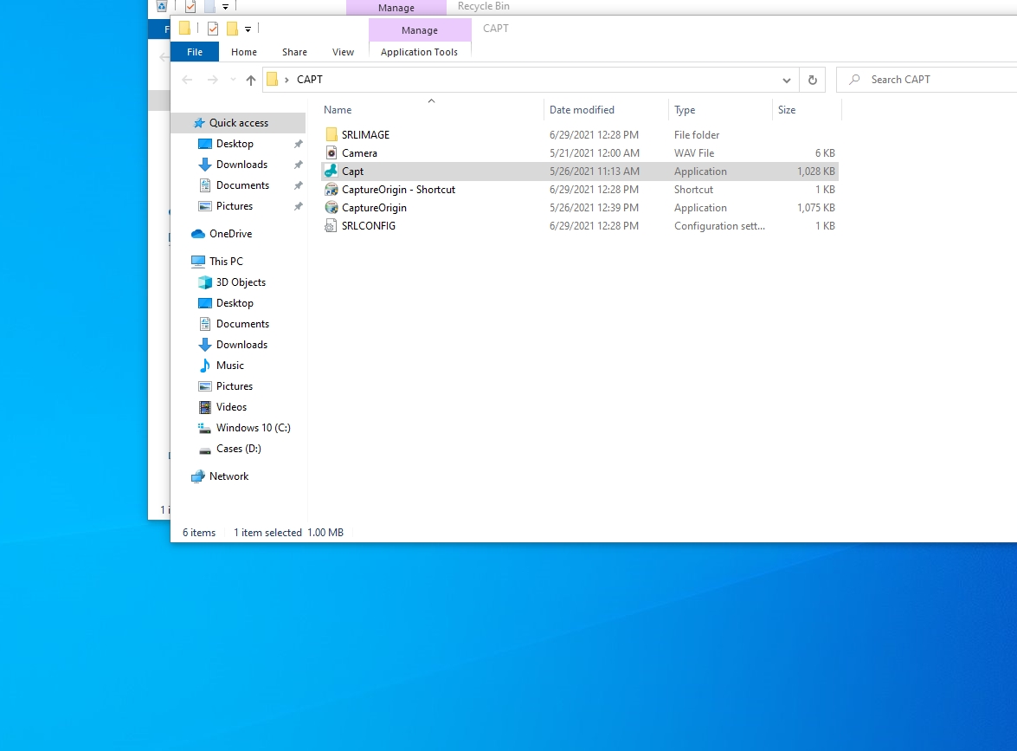Select Windows 10 (C:) drive in sidebar
This screenshot has width=1017, height=751.
(x=253, y=428)
